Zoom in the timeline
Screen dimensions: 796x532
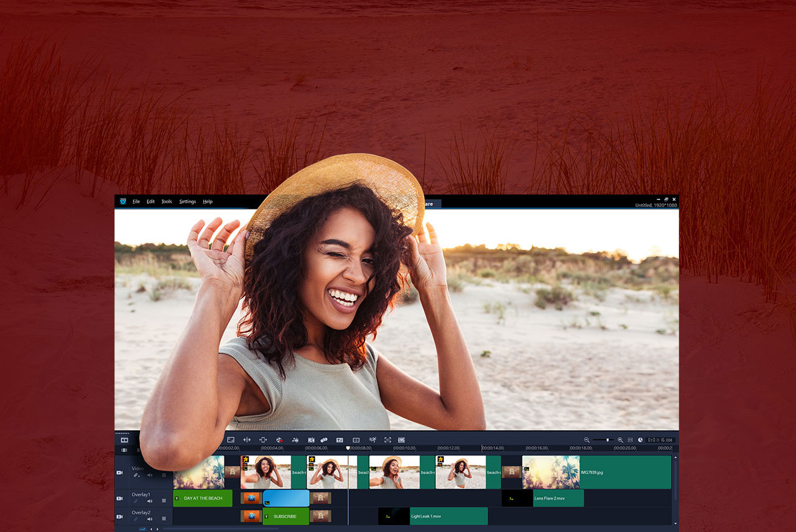point(620,440)
